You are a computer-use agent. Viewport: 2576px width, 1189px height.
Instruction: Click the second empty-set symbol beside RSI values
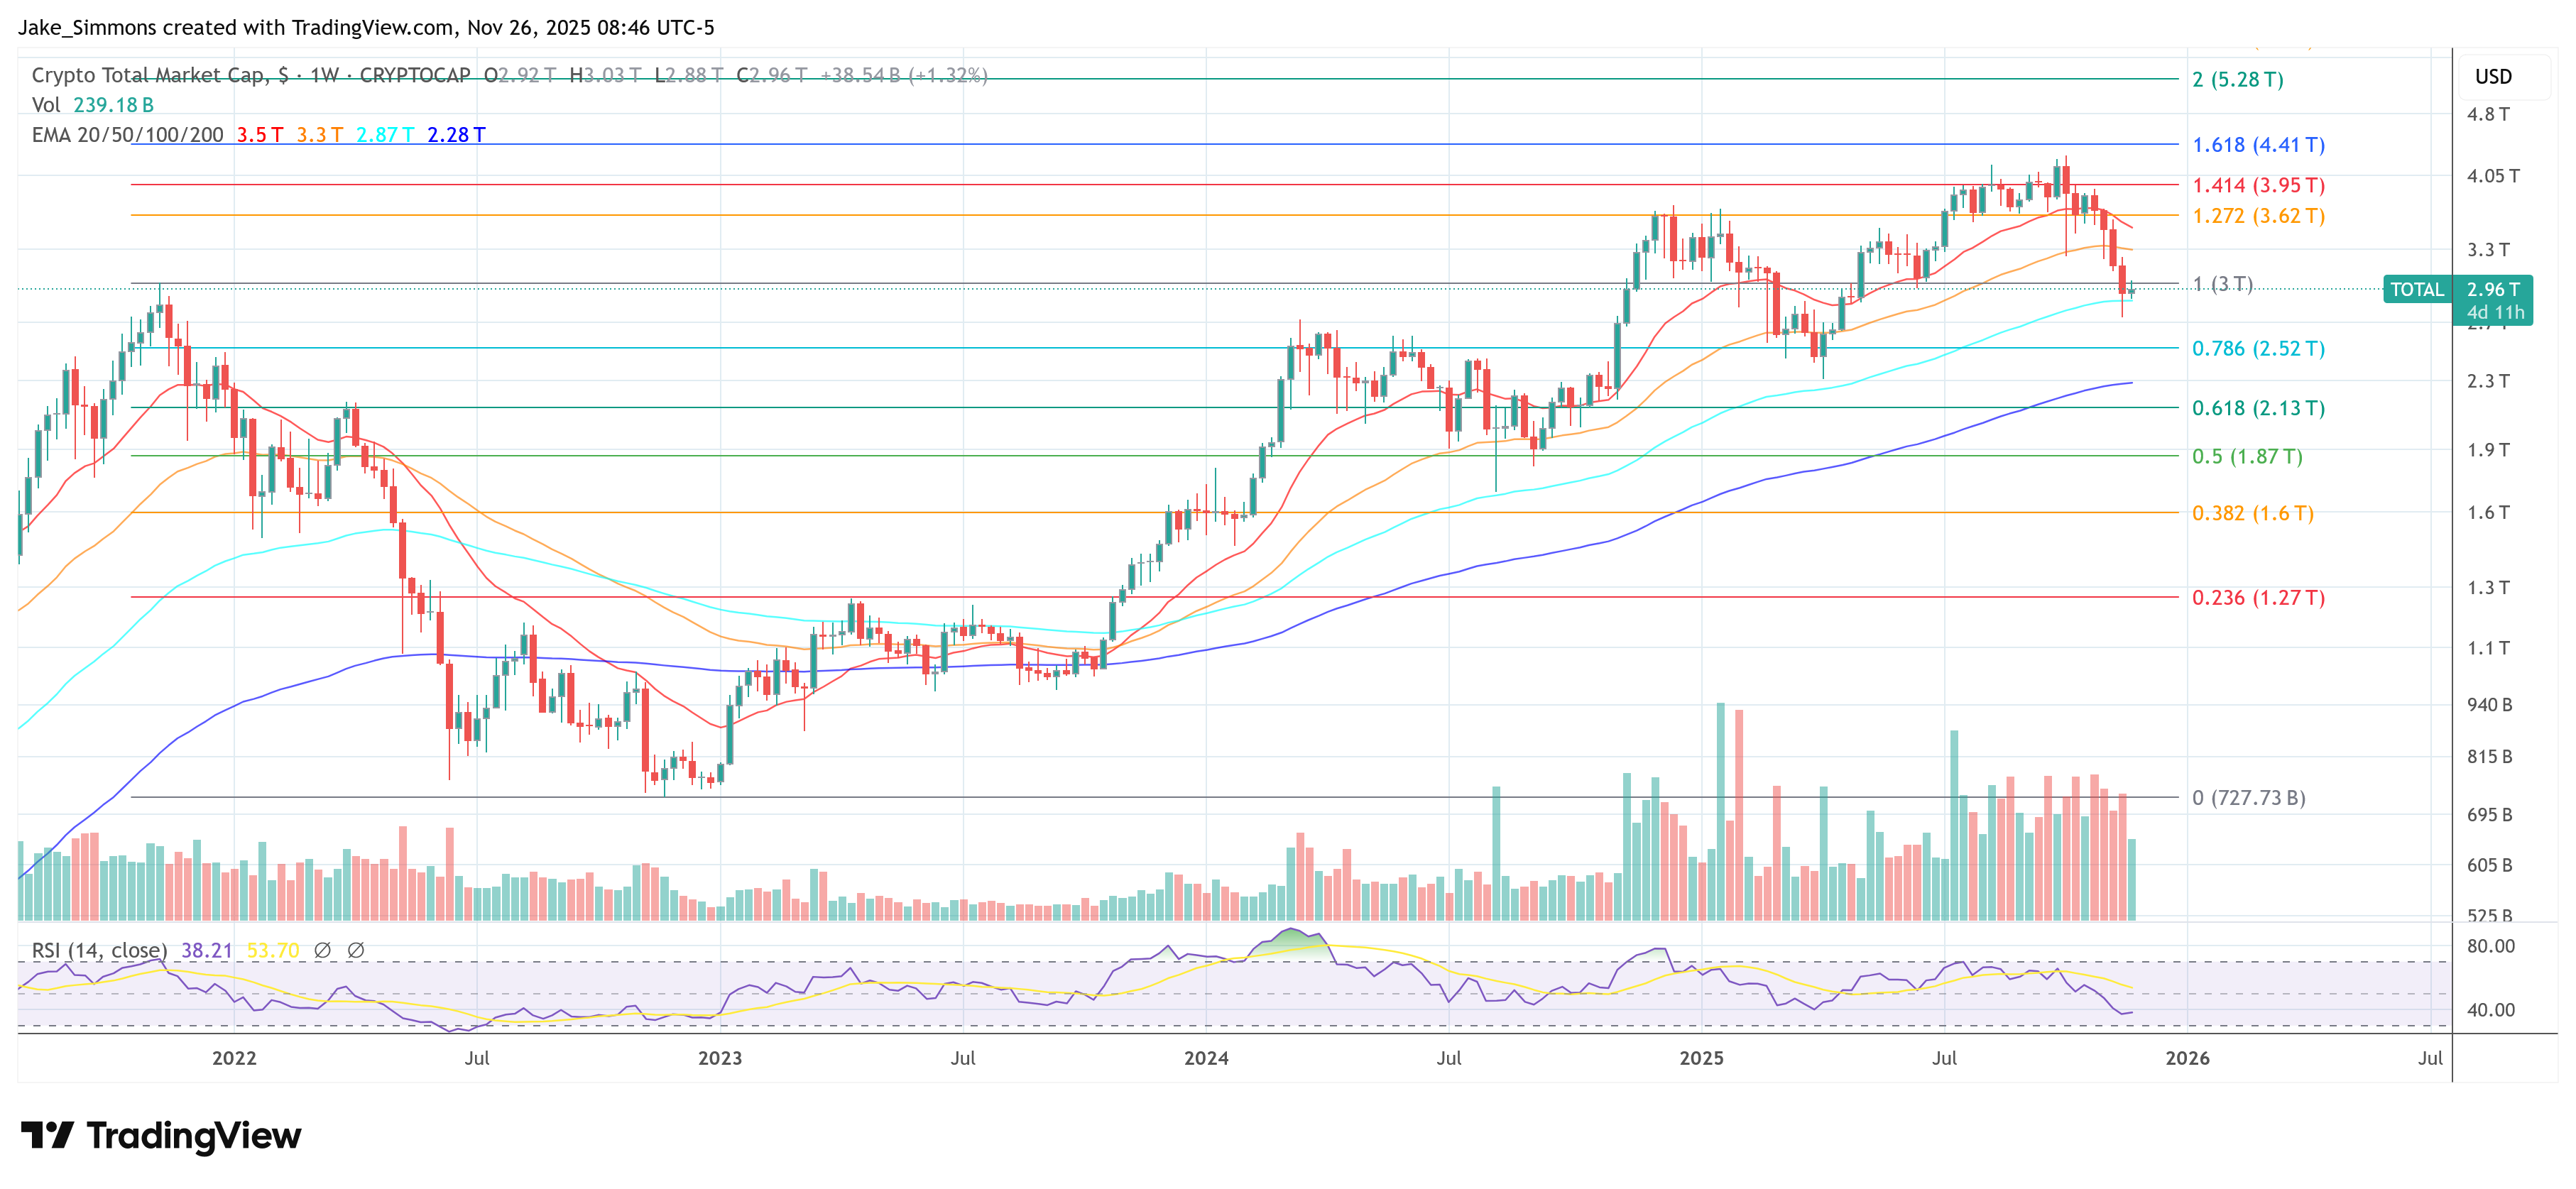[x=355, y=950]
